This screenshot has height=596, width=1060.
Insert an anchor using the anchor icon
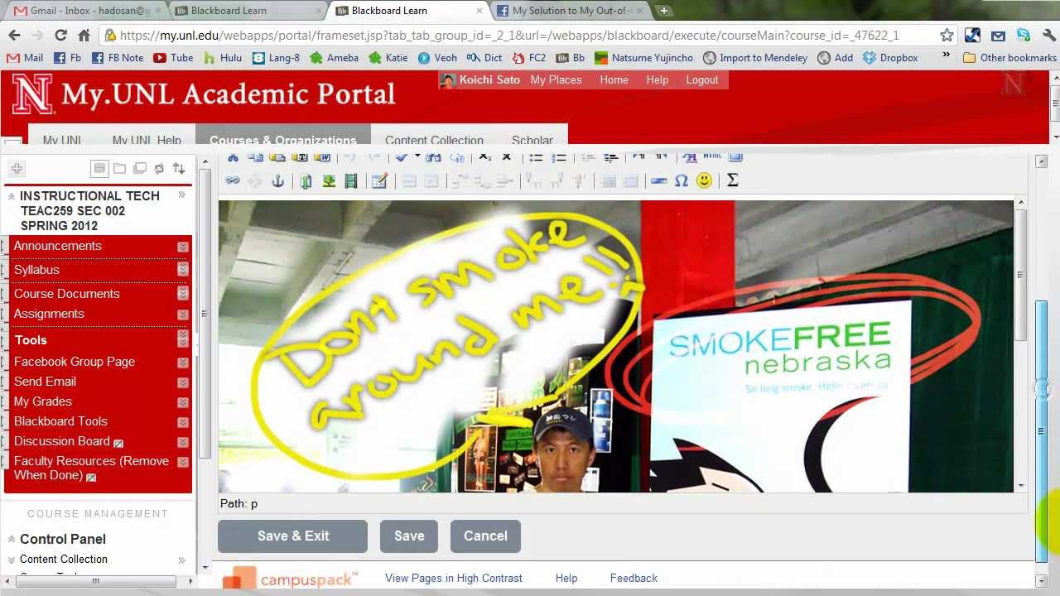point(278,180)
